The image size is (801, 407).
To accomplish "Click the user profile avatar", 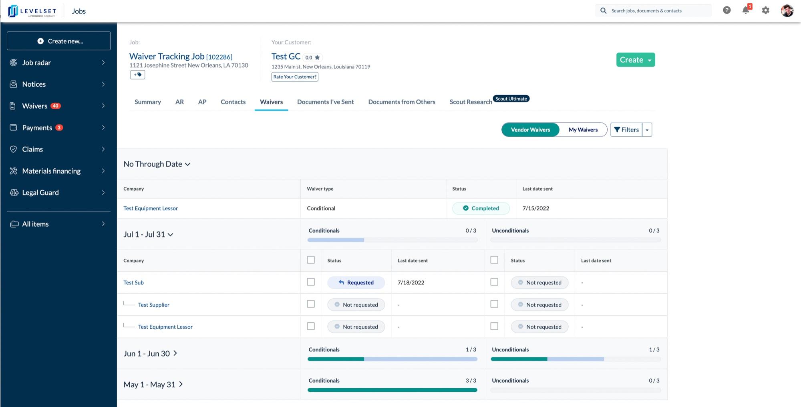I will [x=787, y=11].
